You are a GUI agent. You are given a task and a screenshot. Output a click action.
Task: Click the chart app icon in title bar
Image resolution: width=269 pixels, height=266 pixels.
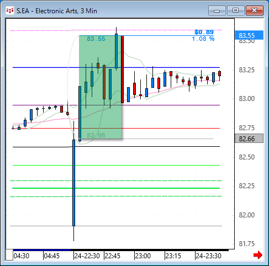[10, 10]
